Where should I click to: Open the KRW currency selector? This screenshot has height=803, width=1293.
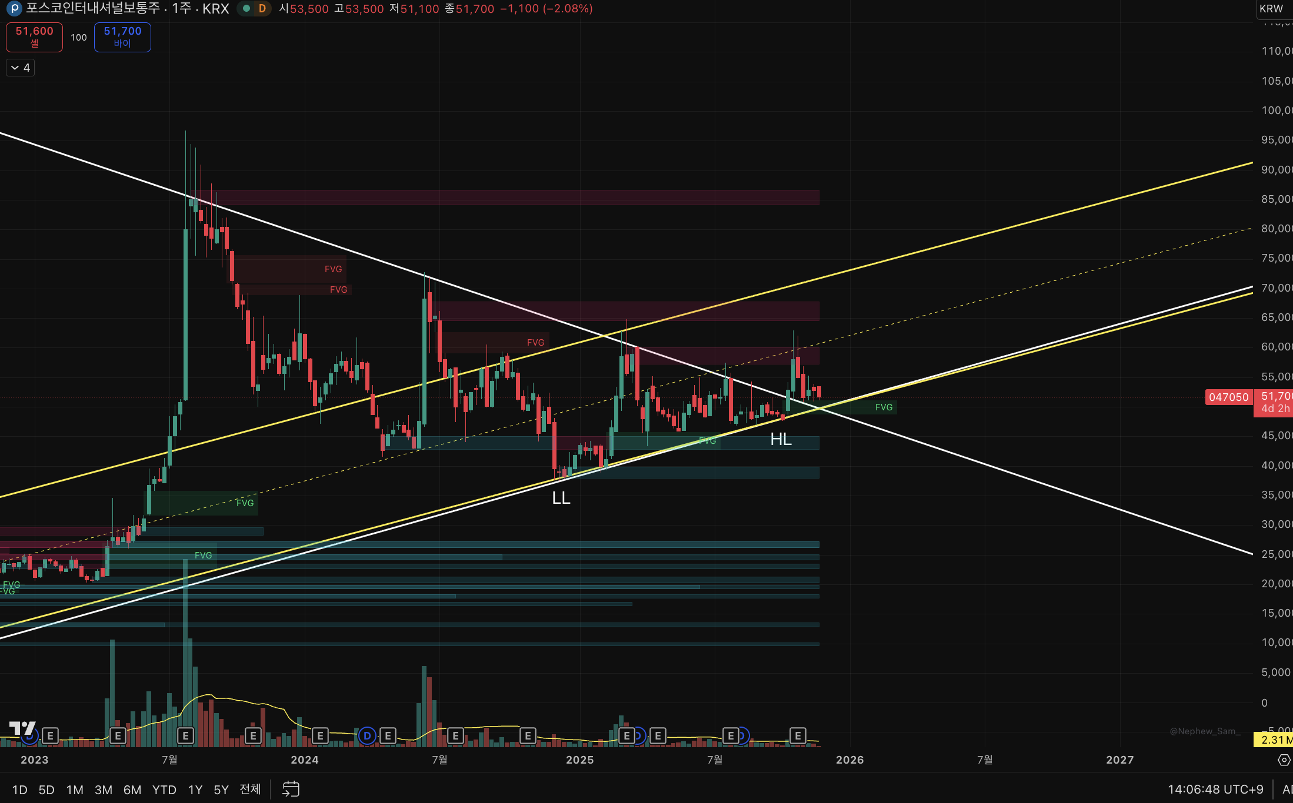(x=1271, y=9)
